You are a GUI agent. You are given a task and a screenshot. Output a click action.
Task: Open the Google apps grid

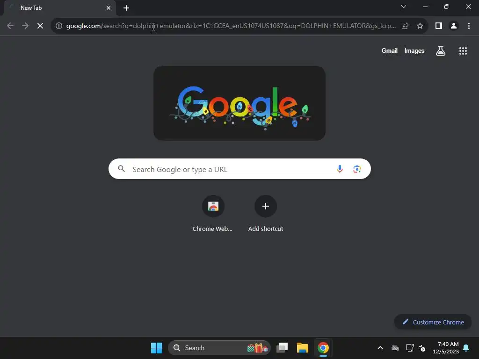[463, 51]
